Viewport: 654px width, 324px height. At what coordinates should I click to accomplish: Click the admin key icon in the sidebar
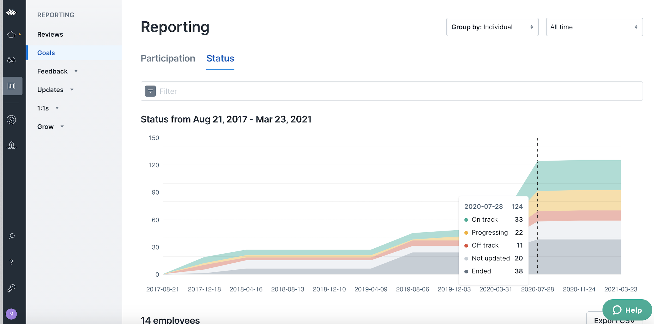[11, 288]
